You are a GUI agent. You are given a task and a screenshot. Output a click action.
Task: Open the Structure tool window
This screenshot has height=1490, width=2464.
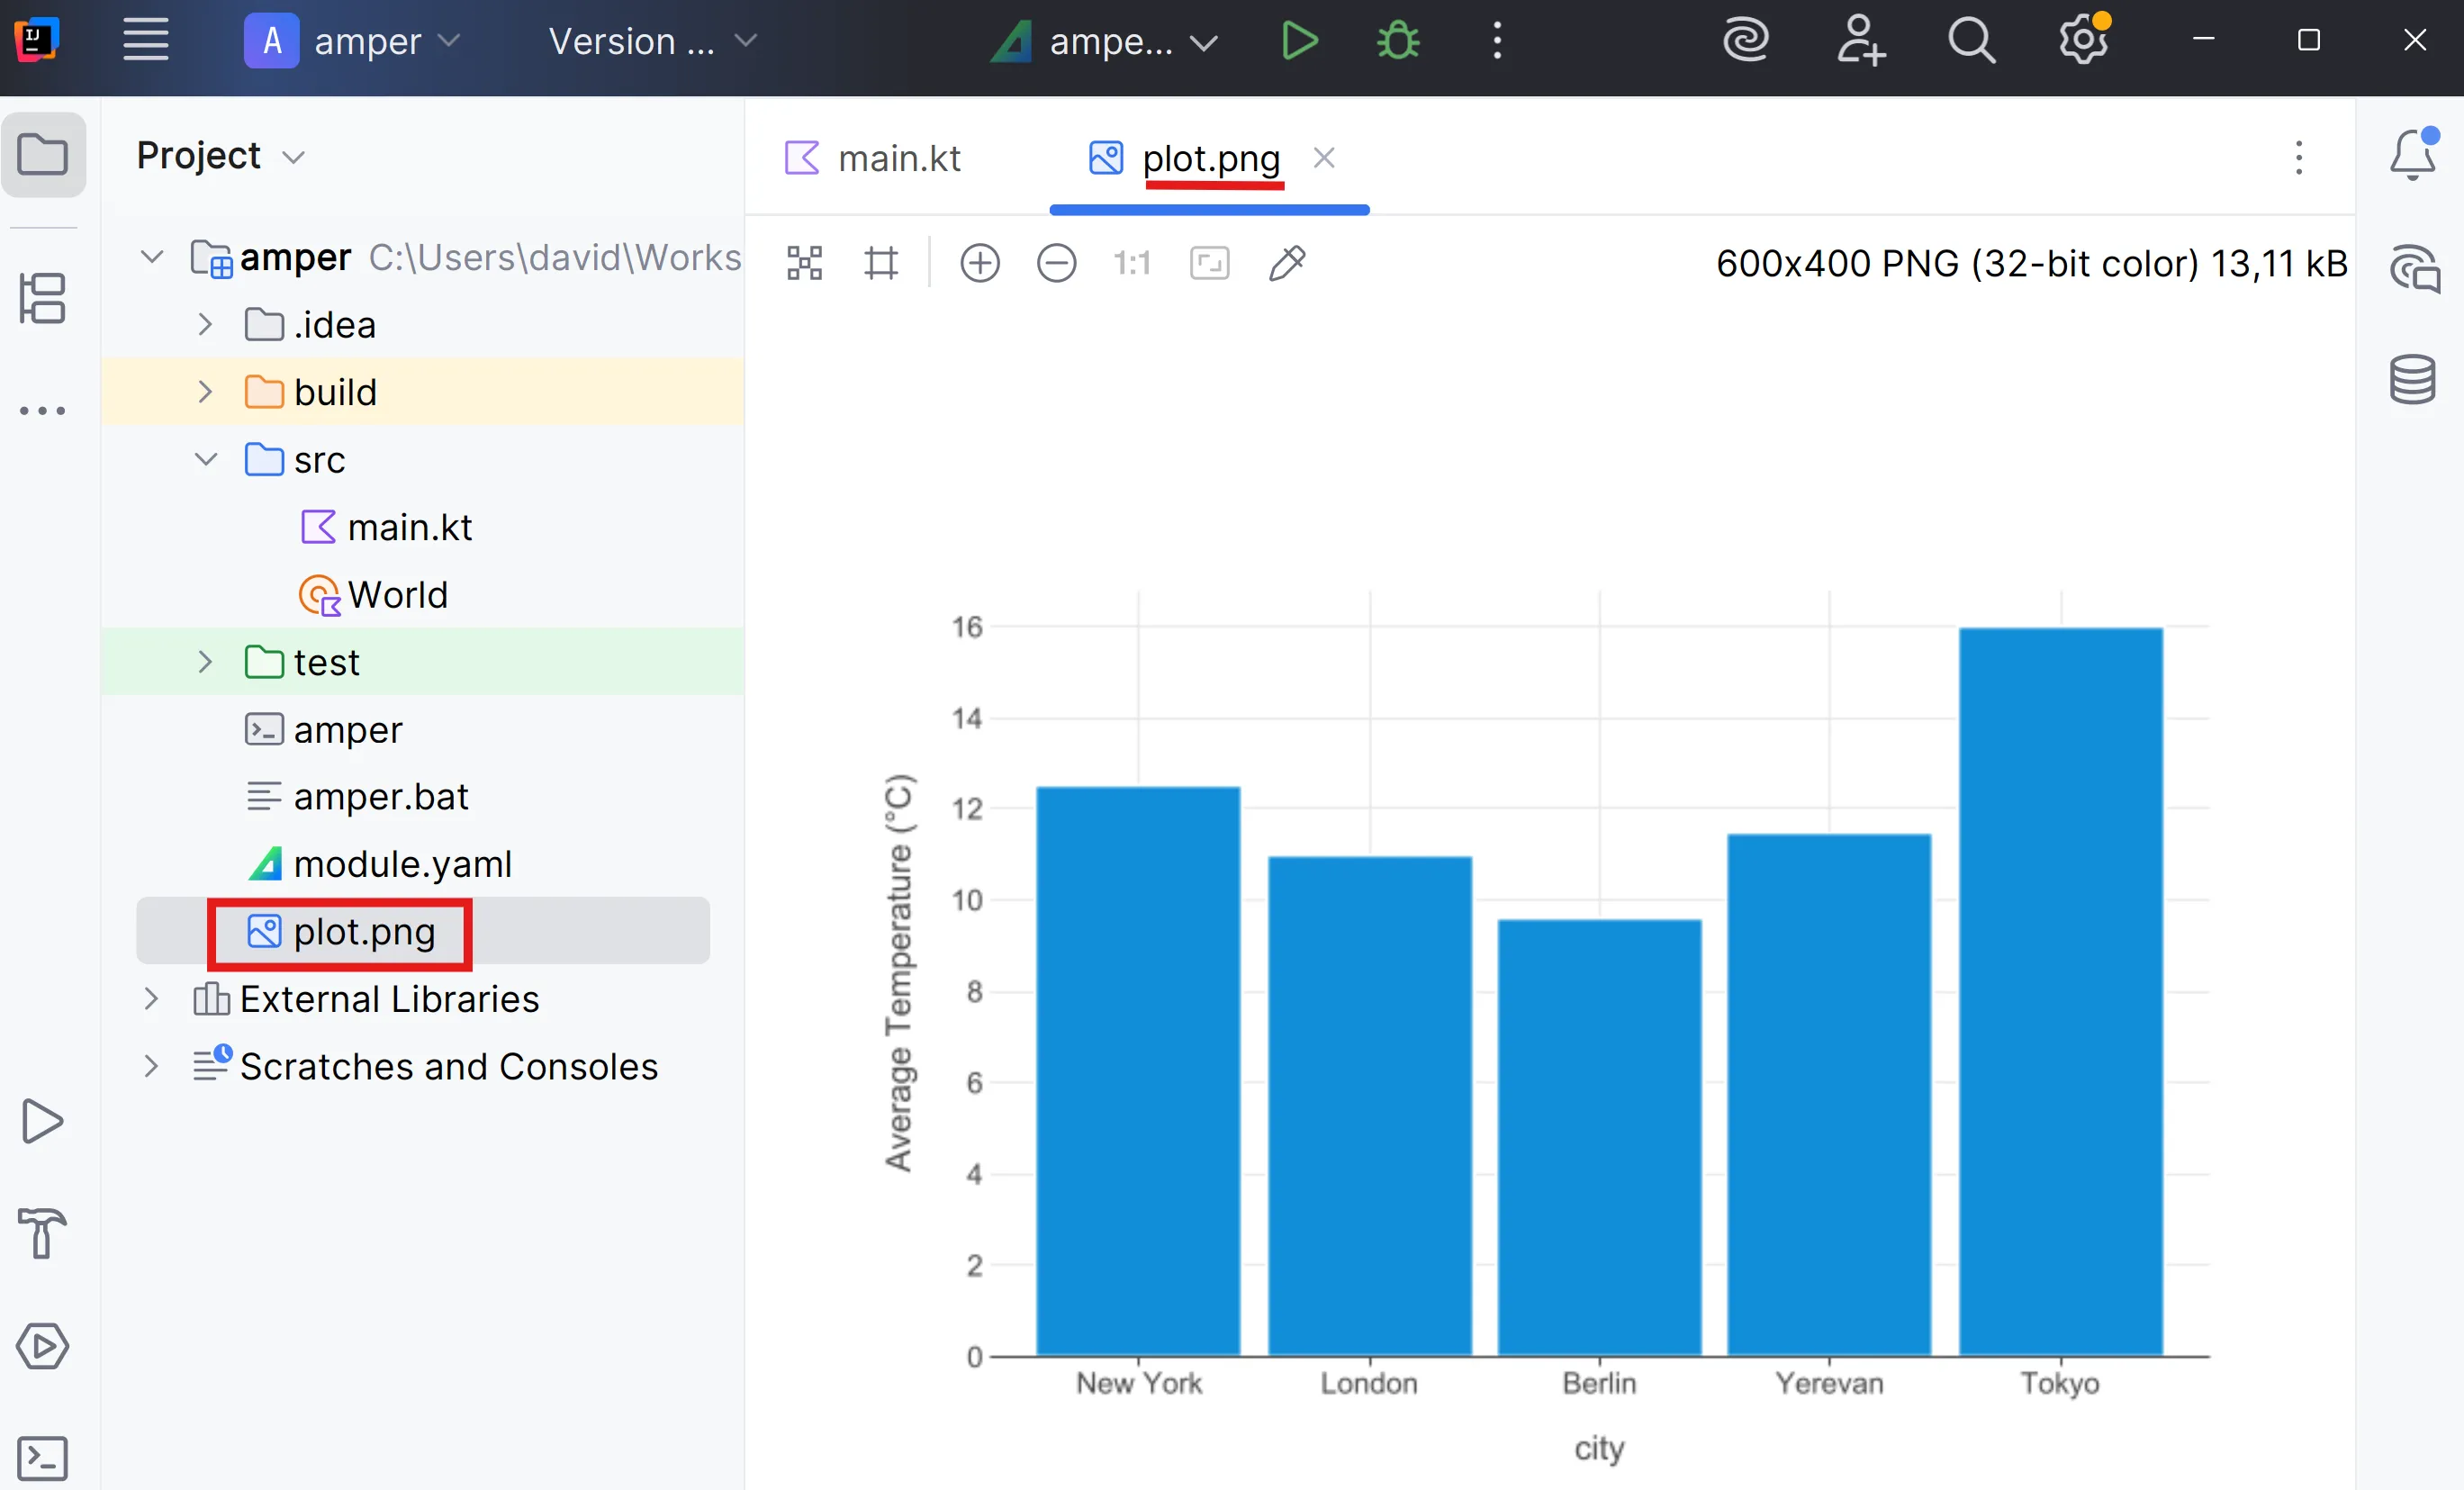click(42, 298)
